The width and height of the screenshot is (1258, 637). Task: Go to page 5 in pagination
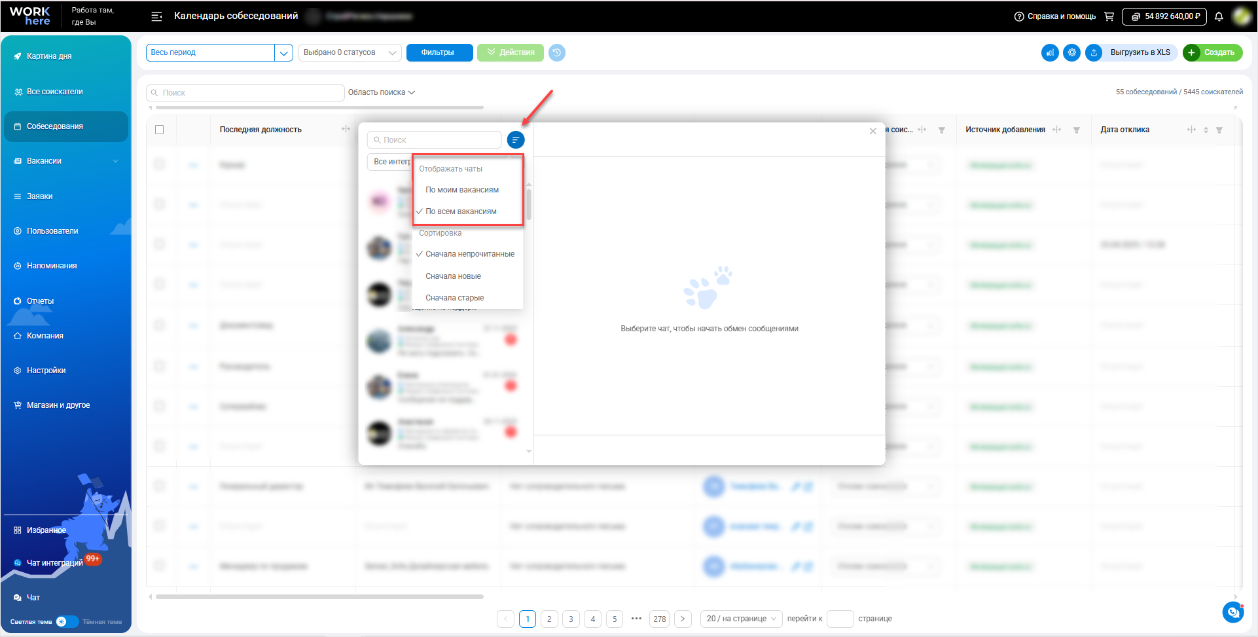615,619
